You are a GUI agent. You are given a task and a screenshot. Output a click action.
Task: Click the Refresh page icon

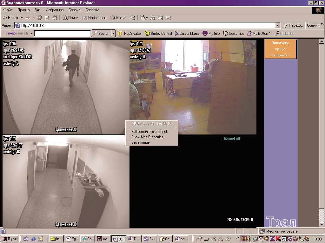point(47,18)
